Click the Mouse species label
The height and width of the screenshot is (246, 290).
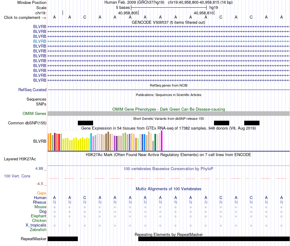(40, 207)
